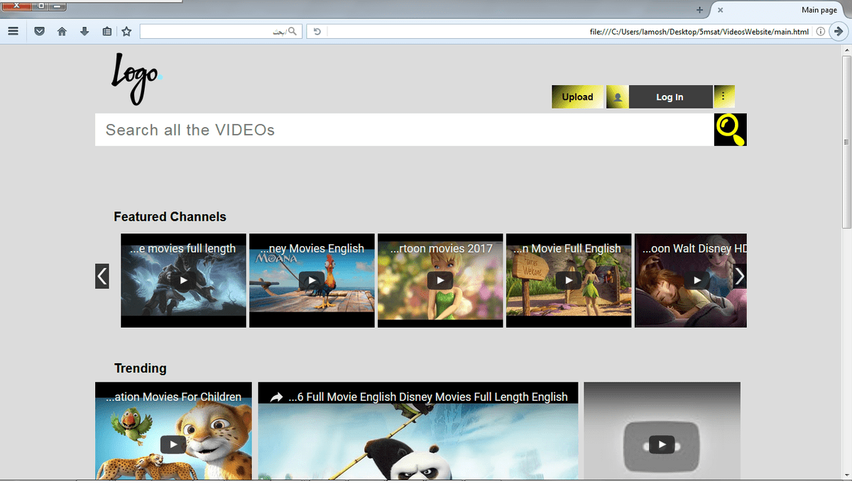Image resolution: width=852 pixels, height=486 pixels.
Task: Open a new tab with plus button
Action: coord(699,10)
